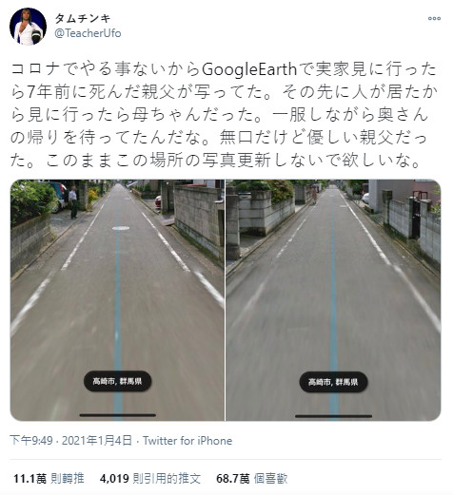Tap the 高崎市, 群馬県 pill in right photo
The width and height of the screenshot is (453, 495).
pyautogui.click(x=333, y=382)
